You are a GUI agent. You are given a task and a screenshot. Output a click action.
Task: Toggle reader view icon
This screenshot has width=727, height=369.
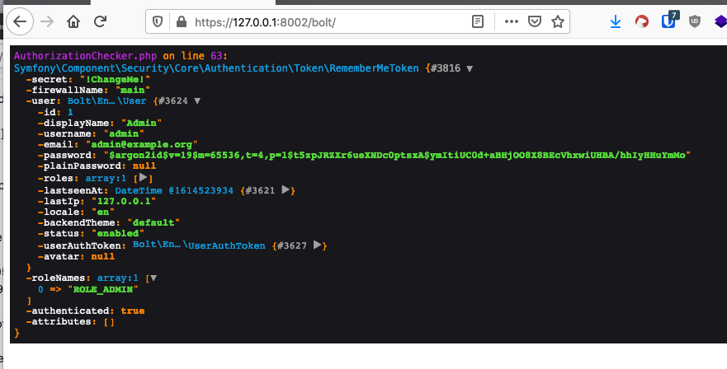click(x=478, y=21)
